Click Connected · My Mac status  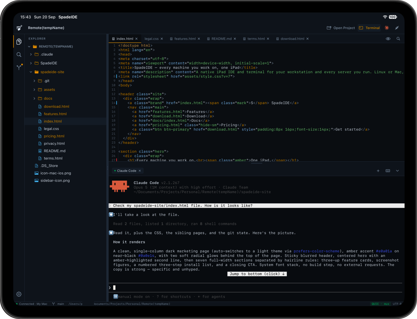[x=32, y=304]
